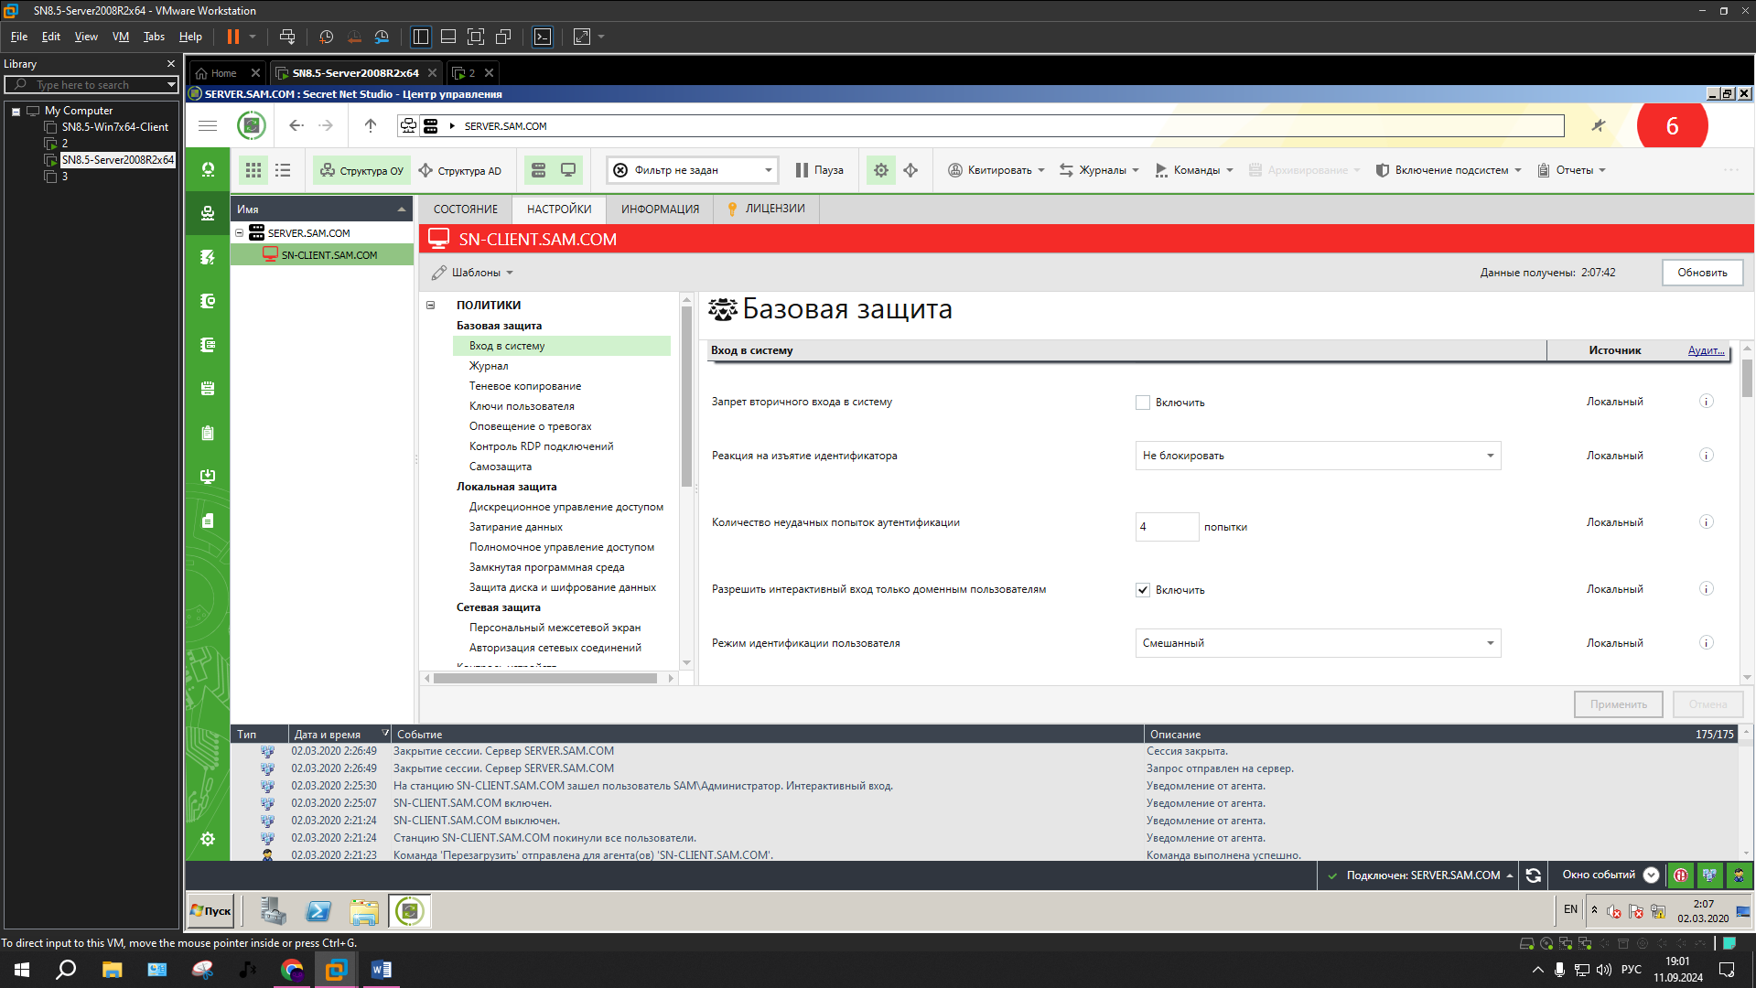
Task: Open the sidebar settings gear at bottom
Action: pos(208,839)
